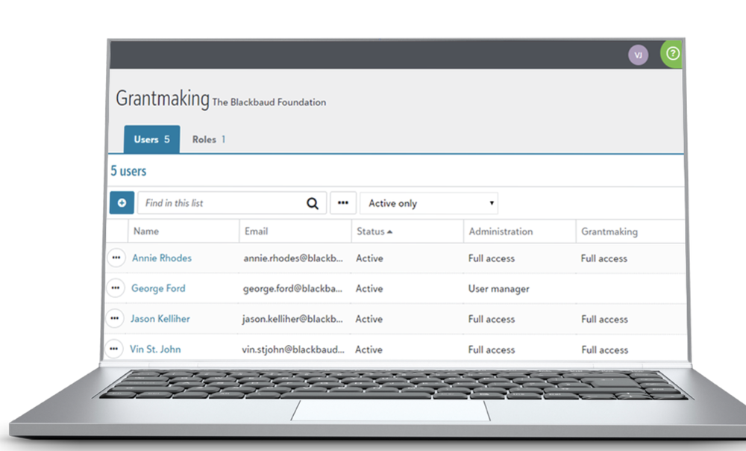The height and width of the screenshot is (451, 746).
Task: Sort by the Email column header
Action: (x=256, y=231)
